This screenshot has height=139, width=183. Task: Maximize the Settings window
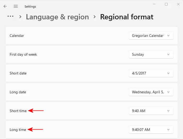point(166,4)
